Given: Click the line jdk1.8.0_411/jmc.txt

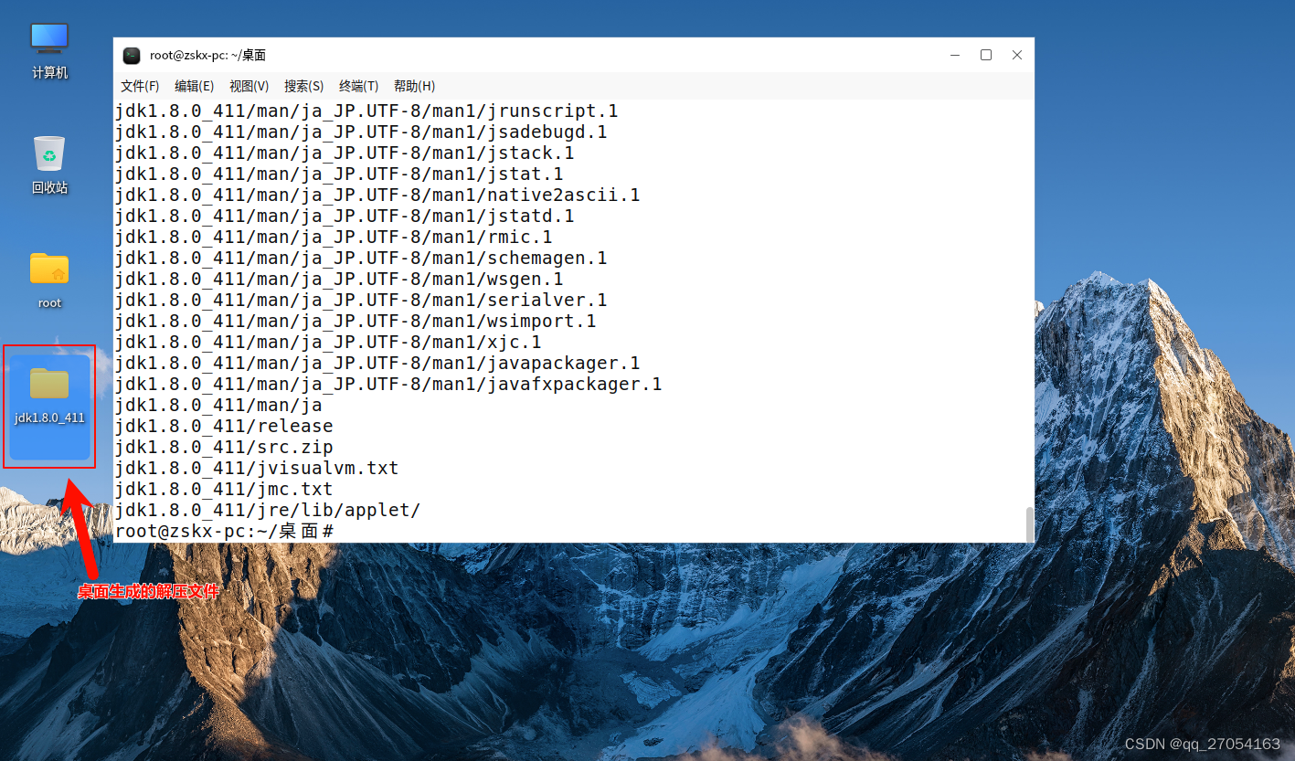Looking at the screenshot, I should tap(224, 489).
